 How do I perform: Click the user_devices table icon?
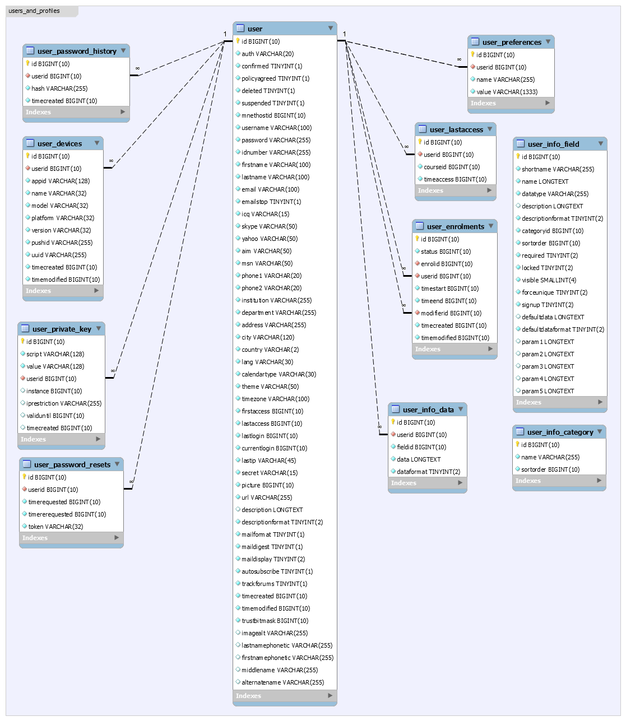pyautogui.click(x=30, y=143)
